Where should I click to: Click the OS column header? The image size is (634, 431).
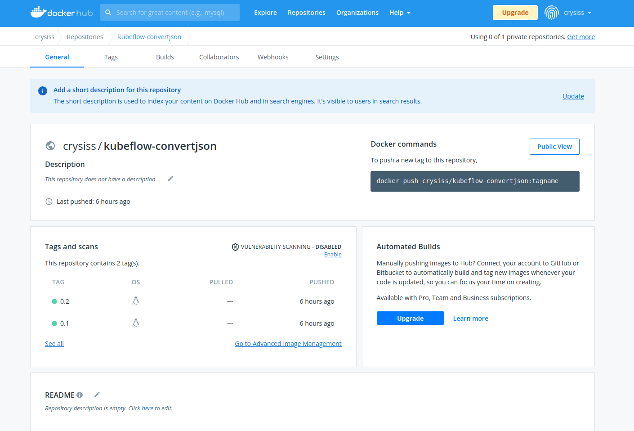136,282
